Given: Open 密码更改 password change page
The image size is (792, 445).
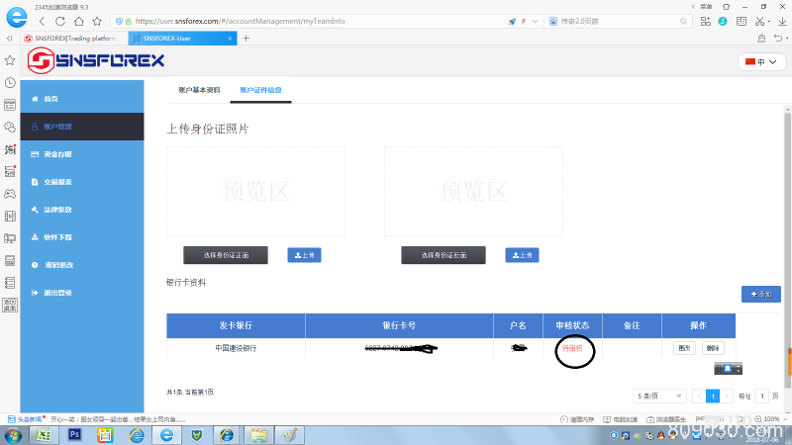Looking at the screenshot, I should [57, 265].
